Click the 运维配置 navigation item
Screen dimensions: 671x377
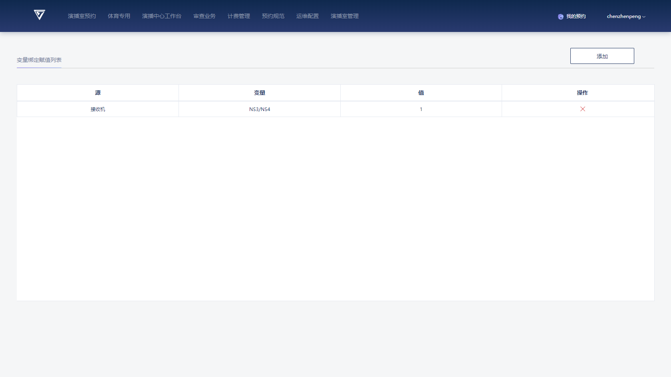click(x=308, y=16)
